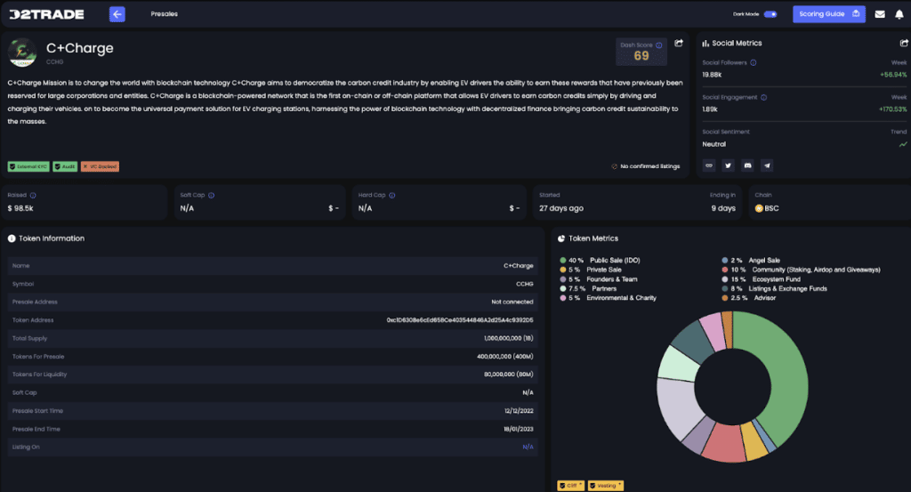This screenshot has height=492, width=911.
Task: Click the Dash Score 69 value
Action: (641, 56)
